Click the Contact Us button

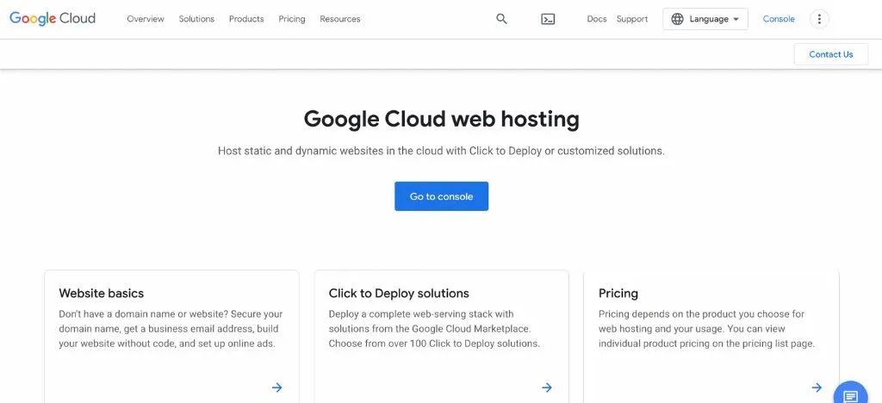point(831,54)
